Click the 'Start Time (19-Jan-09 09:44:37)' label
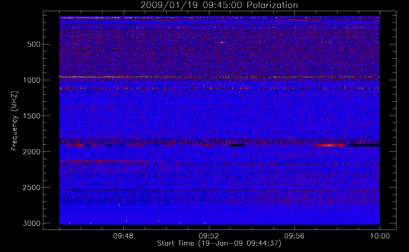The height and width of the screenshot is (252, 409). [x=219, y=243]
